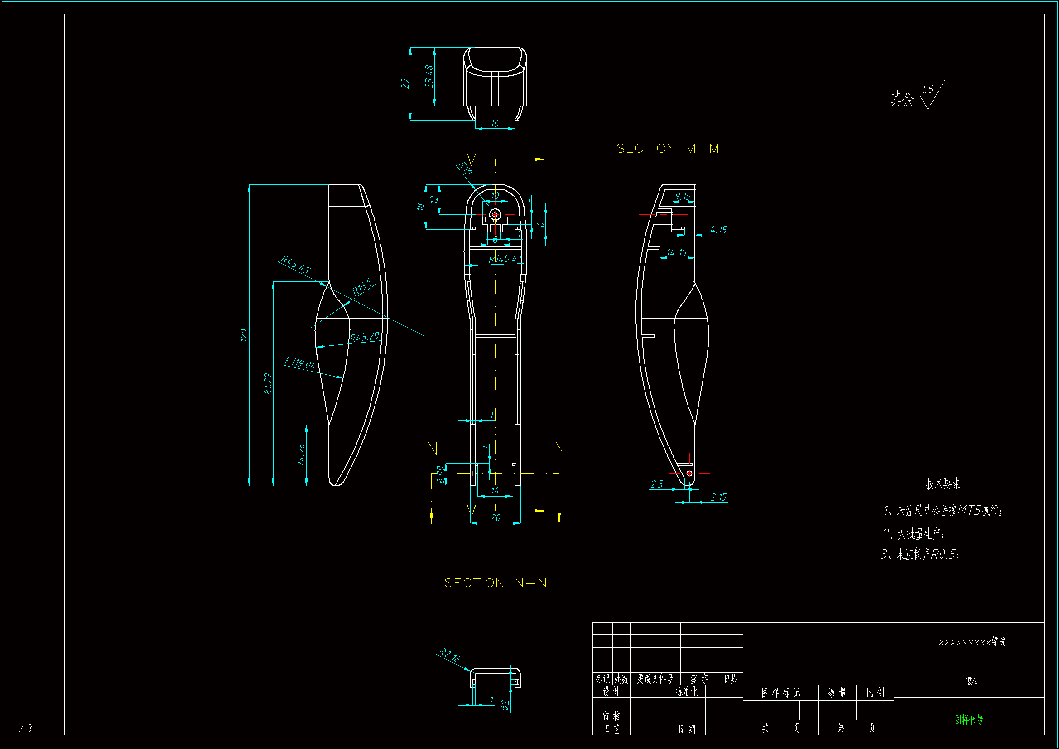Image resolution: width=1059 pixels, height=749 pixels.
Task: Click the 23.48 dimension in top view
Action: tap(429, 76)
